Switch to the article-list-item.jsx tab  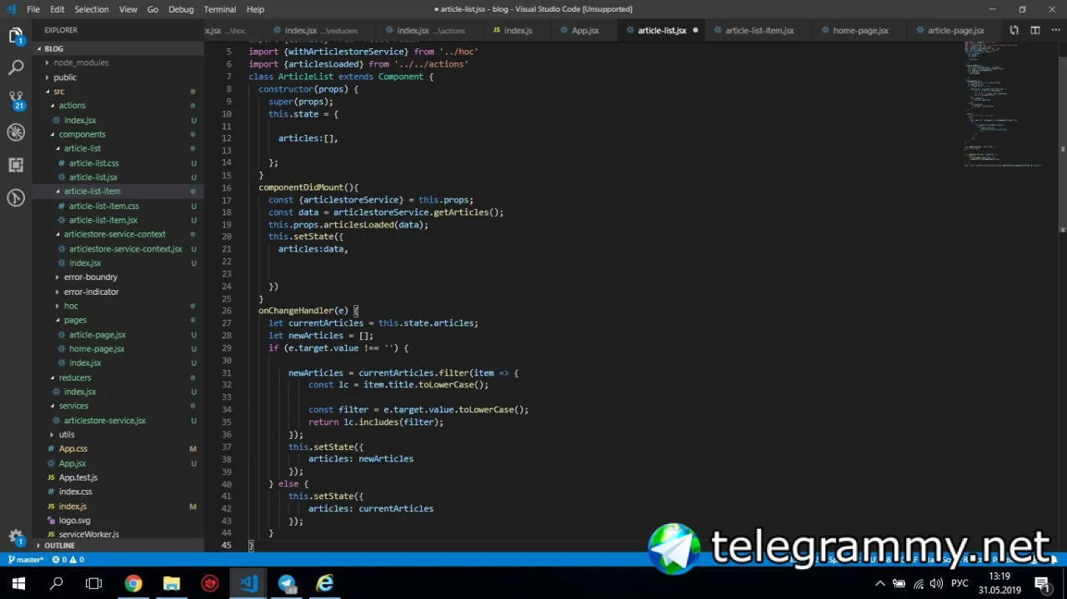pyautogui.click(x=759, y=30)
